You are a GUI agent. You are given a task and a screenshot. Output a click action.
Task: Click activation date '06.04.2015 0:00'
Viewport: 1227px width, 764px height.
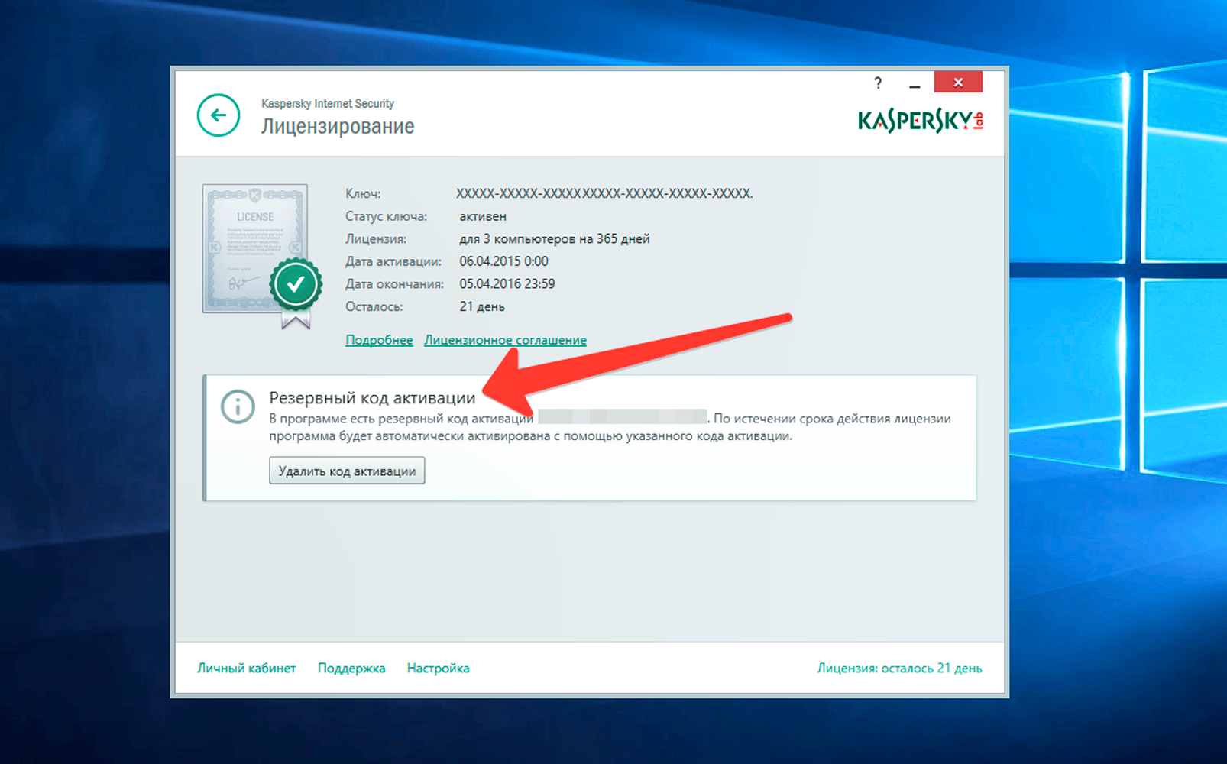pyautogui.click(x=503, y=261)
